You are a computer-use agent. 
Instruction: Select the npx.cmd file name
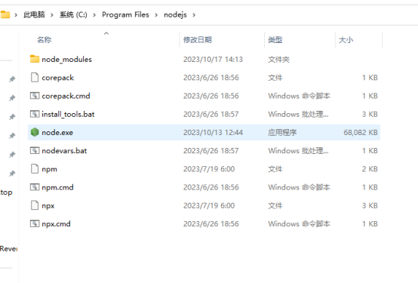[56, 224]
